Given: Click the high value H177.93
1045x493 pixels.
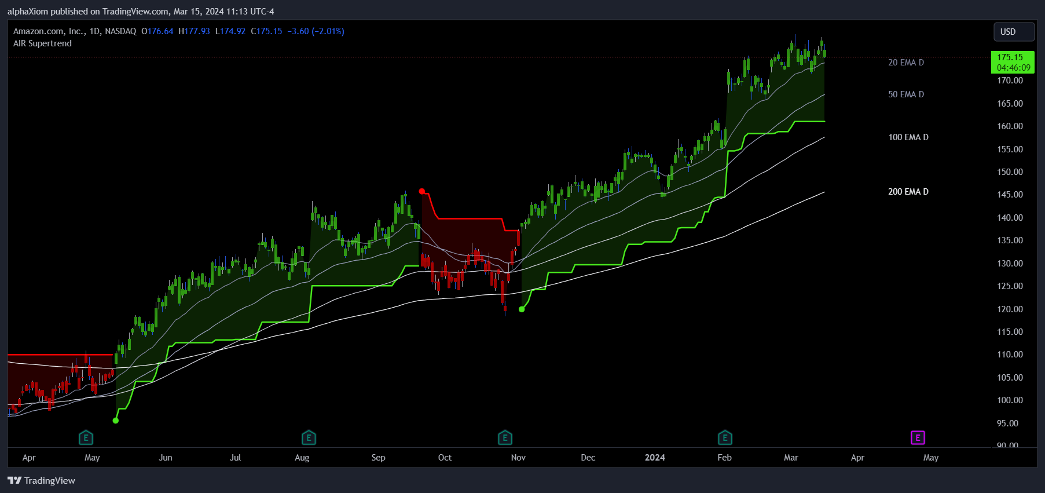Looking at the screenshot, I should 194,31.
